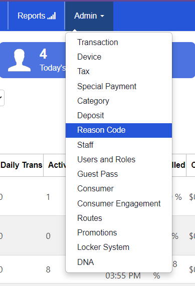
Task: Expand the Admin dropdown caret
Action: coord(102,16)
